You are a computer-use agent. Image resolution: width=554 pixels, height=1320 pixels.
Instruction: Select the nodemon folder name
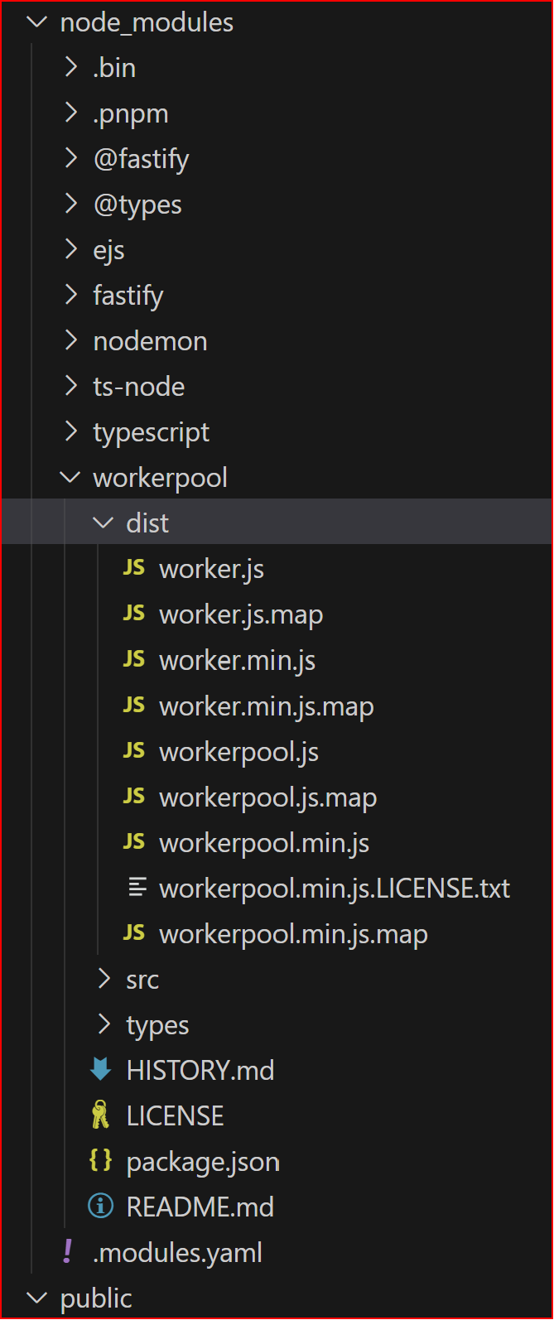coord(150,341)
